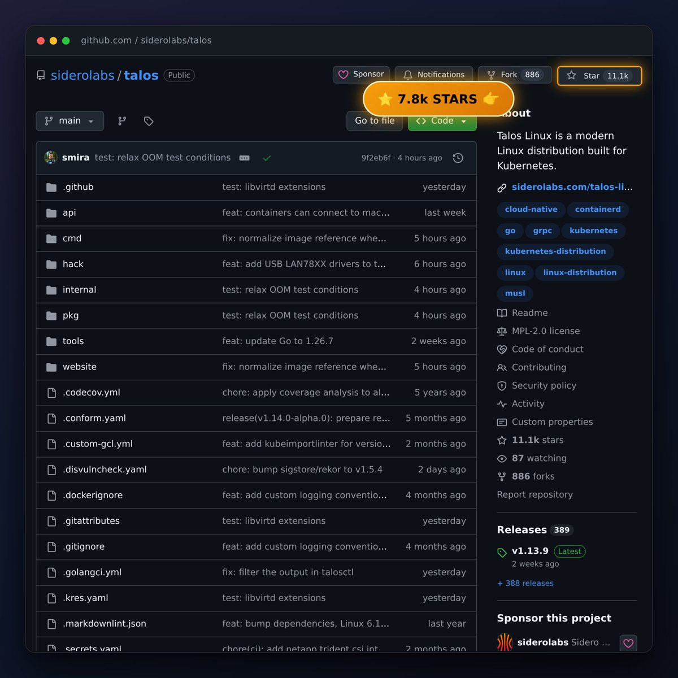Click the .conform.yaml file icon
678x678 pixels.
click(51, 419)
